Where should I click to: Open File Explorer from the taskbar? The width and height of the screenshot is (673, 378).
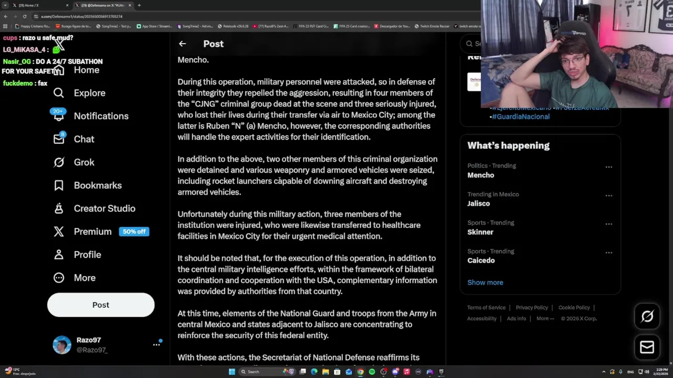(x=325, y=372)
